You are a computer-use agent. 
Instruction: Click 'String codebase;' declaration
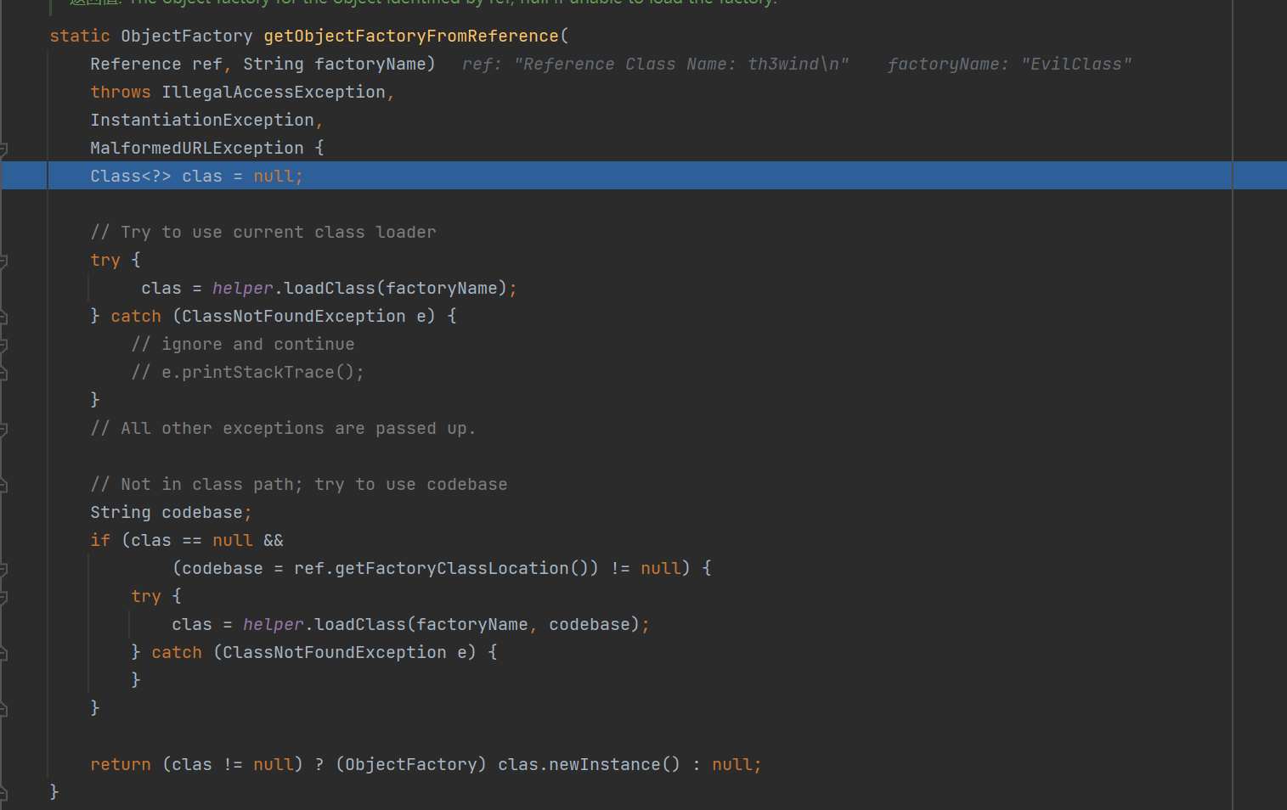(172, 512)
